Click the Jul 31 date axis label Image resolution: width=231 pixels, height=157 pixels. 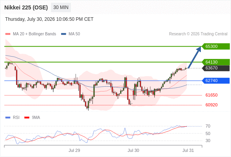(x=188, y=150)
